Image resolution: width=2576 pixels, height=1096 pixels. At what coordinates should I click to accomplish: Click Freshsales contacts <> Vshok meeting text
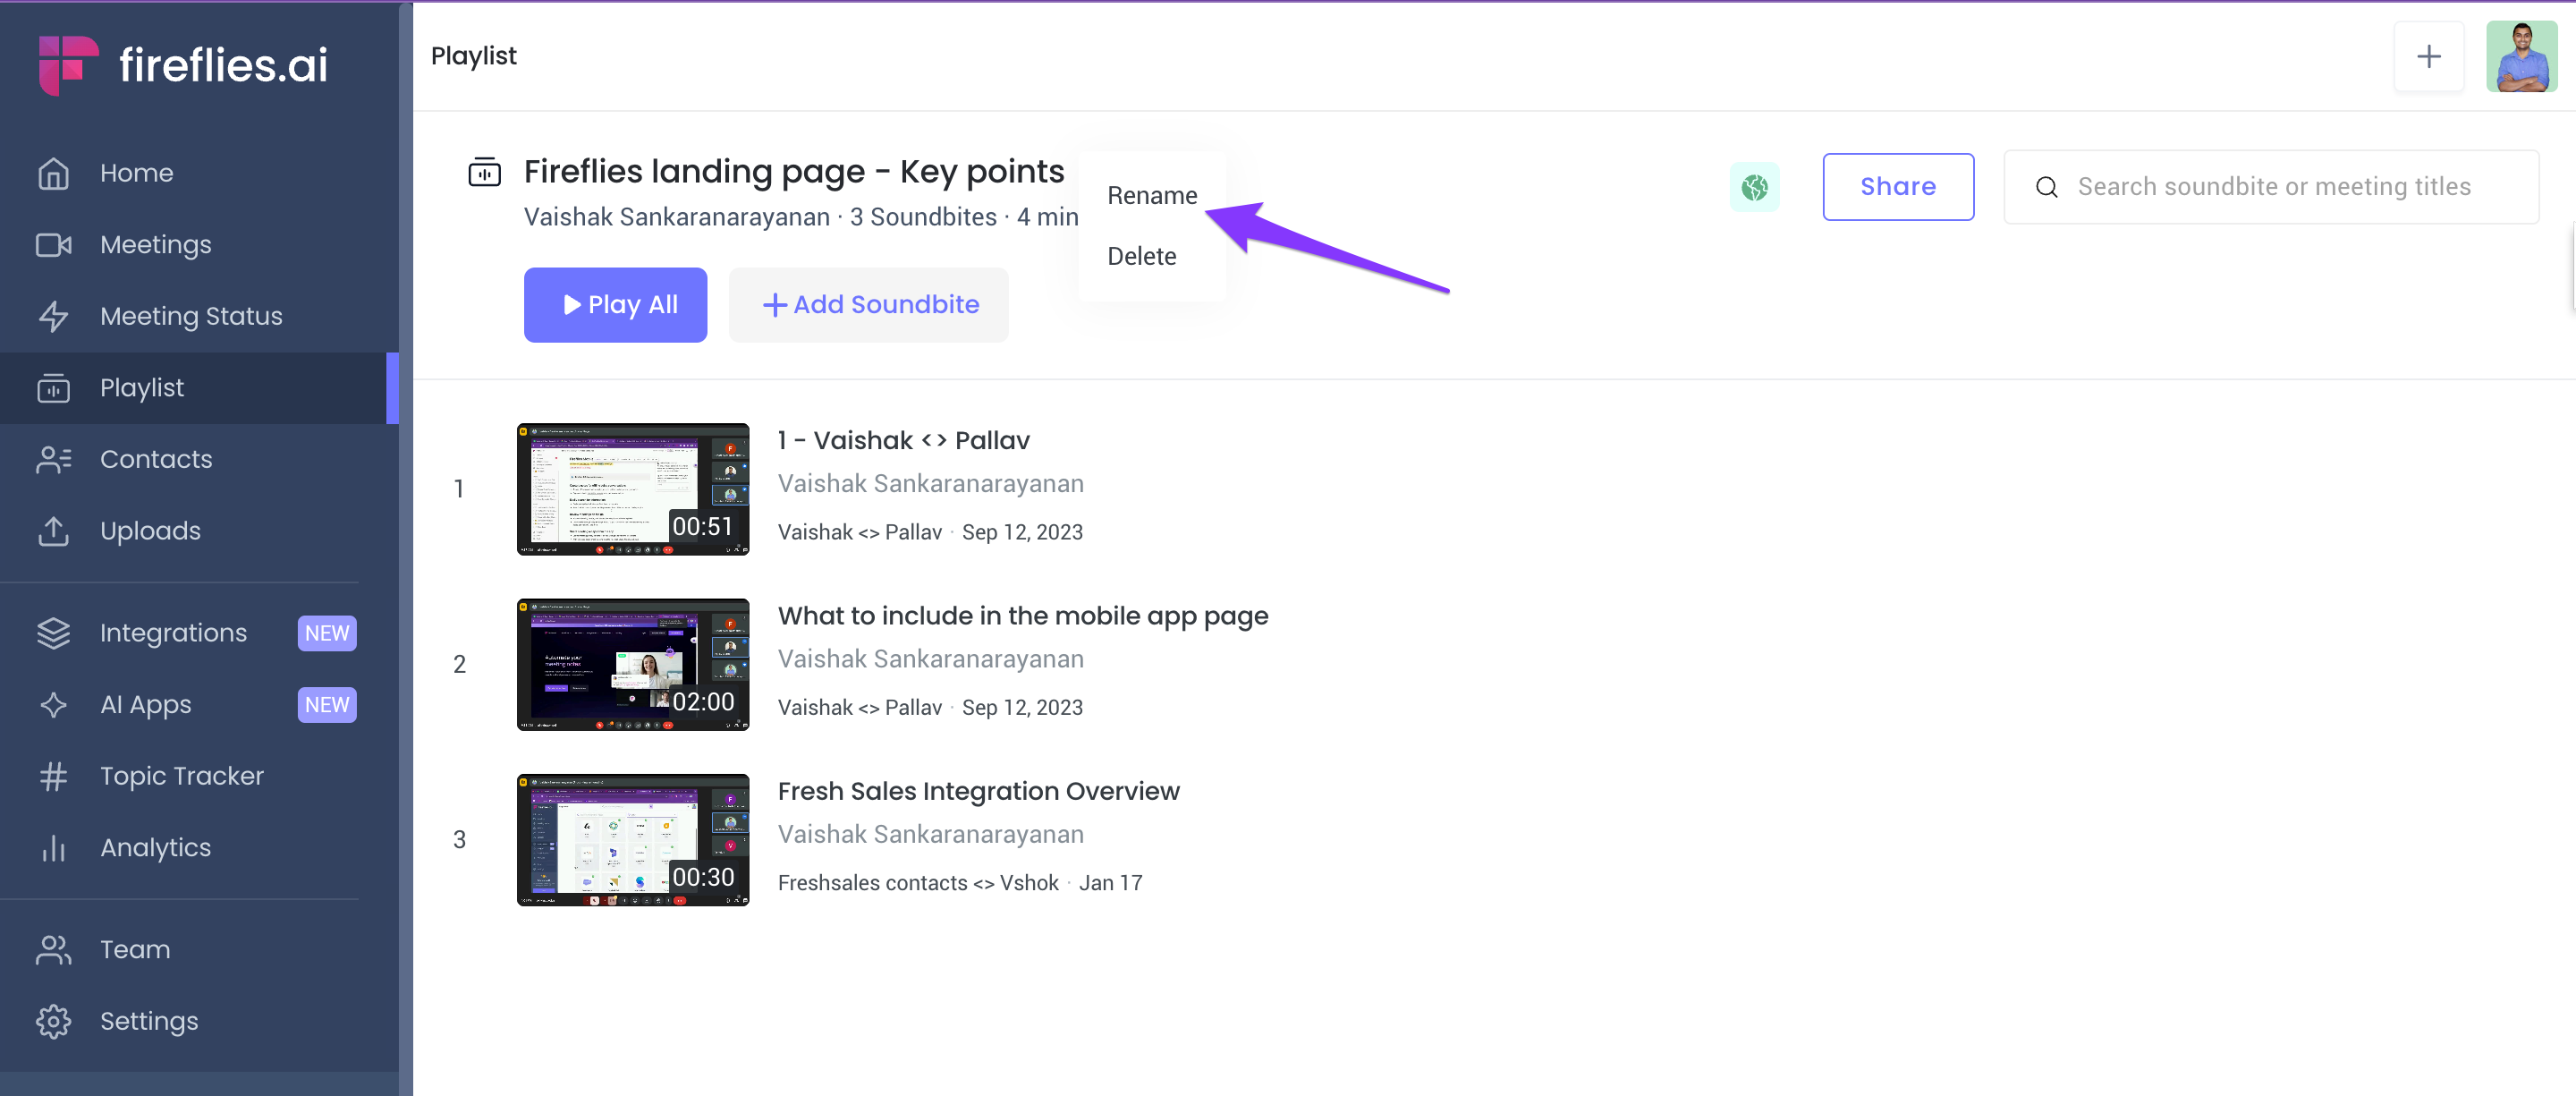coord(918,883)
